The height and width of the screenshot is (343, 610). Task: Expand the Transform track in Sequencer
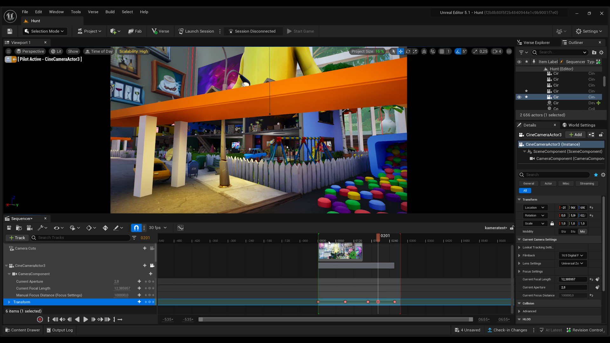[9, 302]
